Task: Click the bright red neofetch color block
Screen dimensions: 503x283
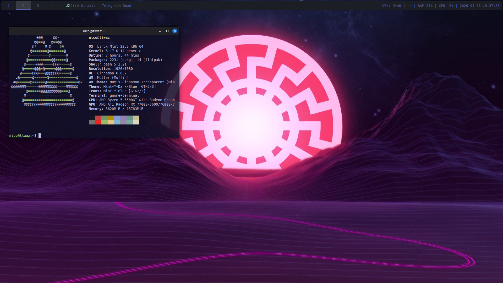Action: click(98, 122)
